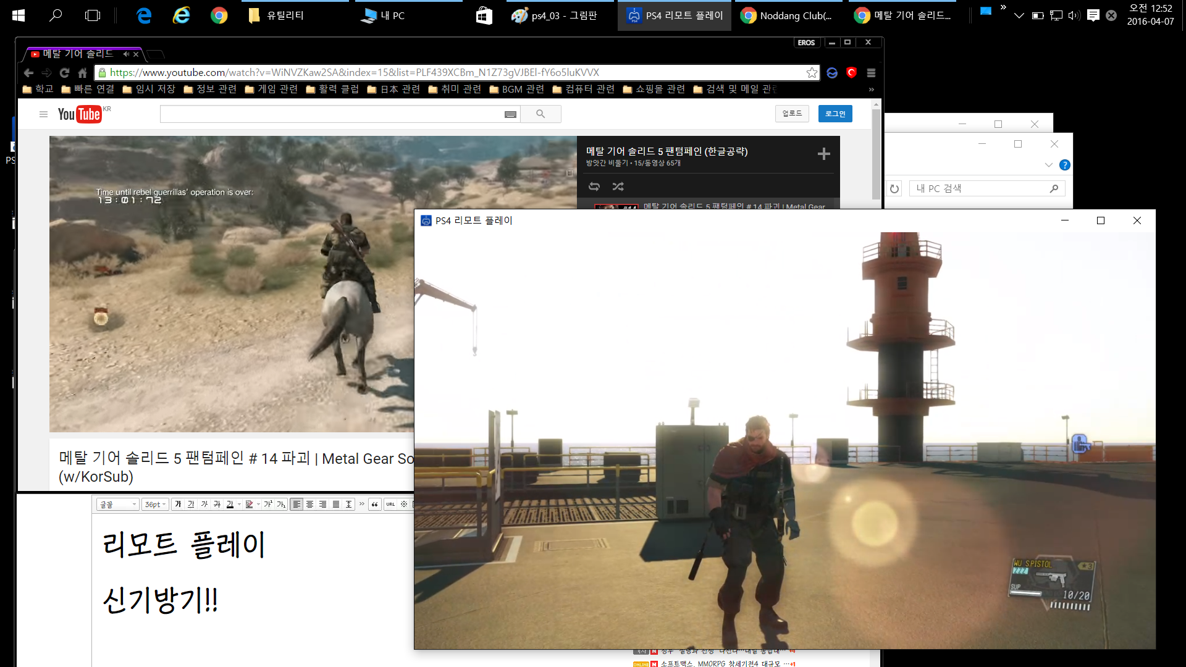Center align text in editor
1186x667 pixels.
click(309, 504)
